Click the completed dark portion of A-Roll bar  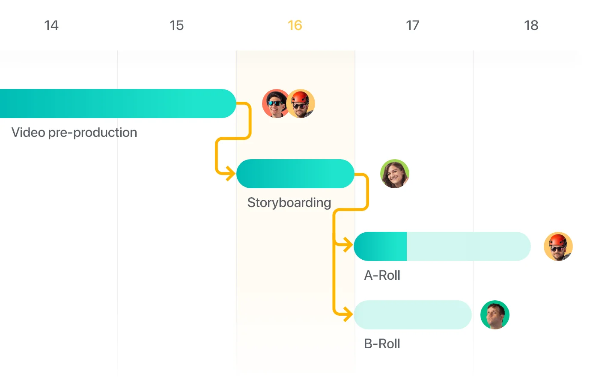coord(380,246)
